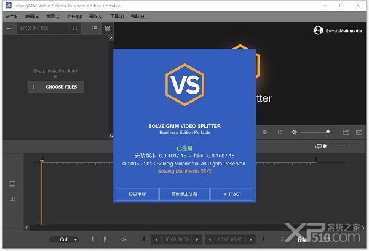Open the 操作(C) menu

[96, 17]
